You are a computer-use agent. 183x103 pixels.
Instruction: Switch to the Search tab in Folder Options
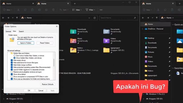(21, 31)
